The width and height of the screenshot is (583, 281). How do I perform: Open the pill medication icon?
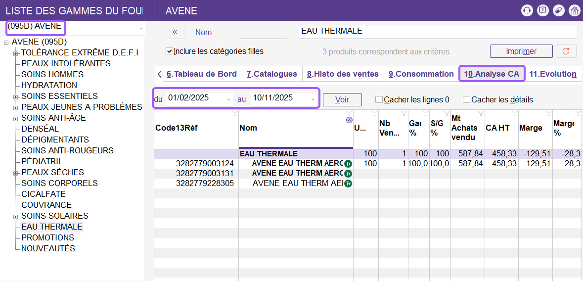559,10
